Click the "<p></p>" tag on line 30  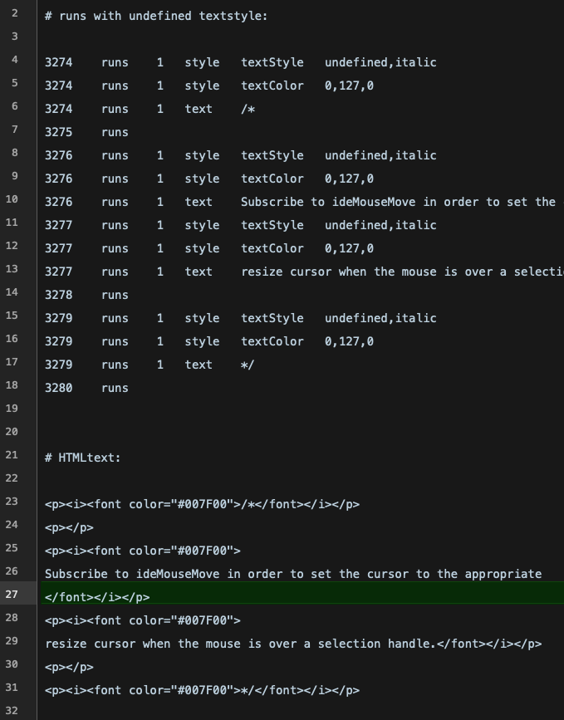click(x=69, y=667)
